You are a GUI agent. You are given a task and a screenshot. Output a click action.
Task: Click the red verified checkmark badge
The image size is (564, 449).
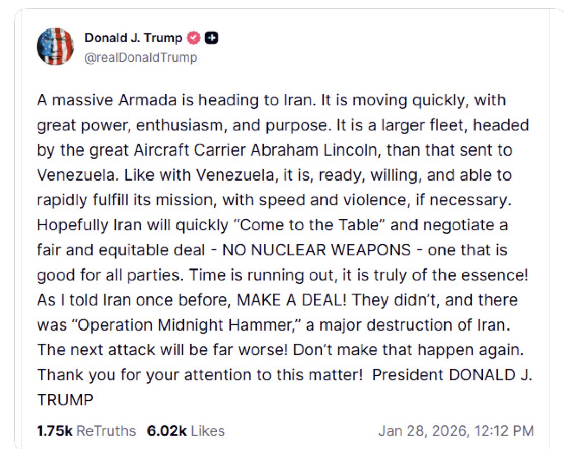(194, 38)
